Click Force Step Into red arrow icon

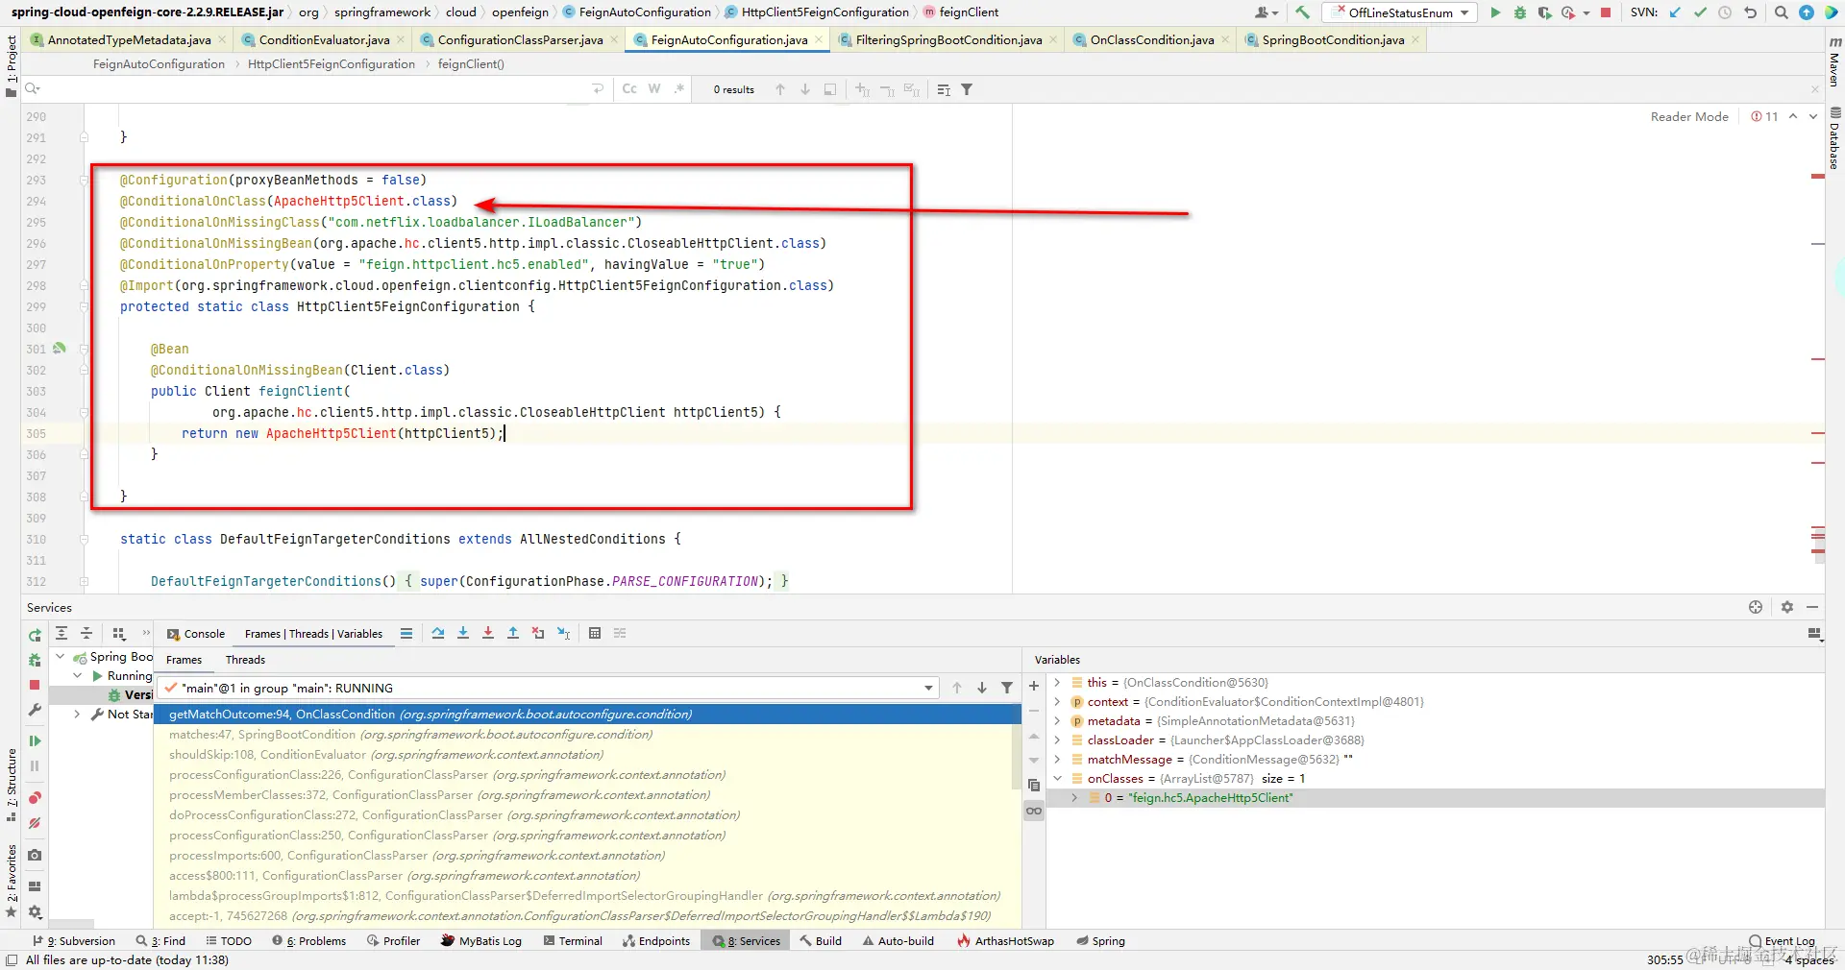pyautogui.click(x=488, y=633)
